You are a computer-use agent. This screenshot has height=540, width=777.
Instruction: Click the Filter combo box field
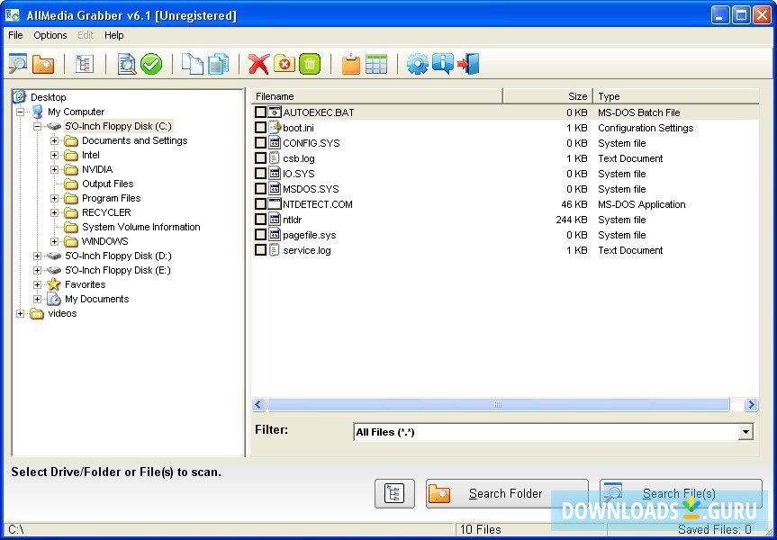point(554,432)
